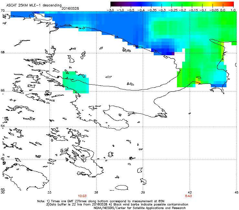Click the longitude label '33'
The width and height of the screenshot is (239, 210).
[49, 193]
